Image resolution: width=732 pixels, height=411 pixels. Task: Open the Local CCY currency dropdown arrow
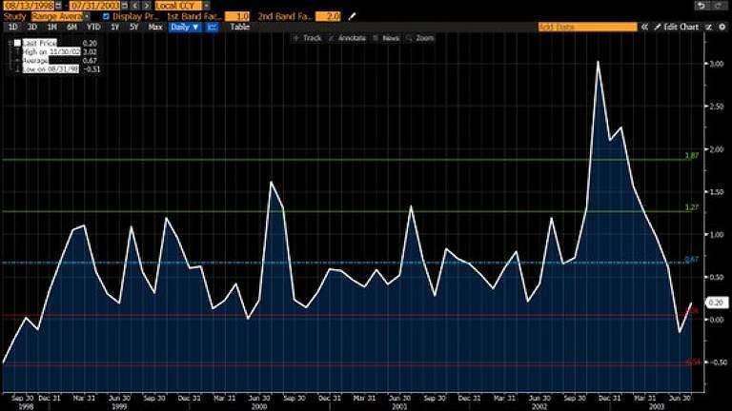pos(206,6)
